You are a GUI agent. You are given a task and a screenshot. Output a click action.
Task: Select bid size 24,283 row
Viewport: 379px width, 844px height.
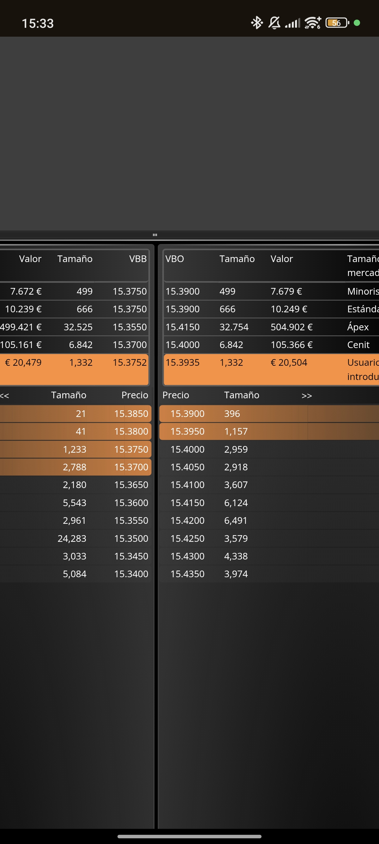pyautogui.click(x=75, y=538)
